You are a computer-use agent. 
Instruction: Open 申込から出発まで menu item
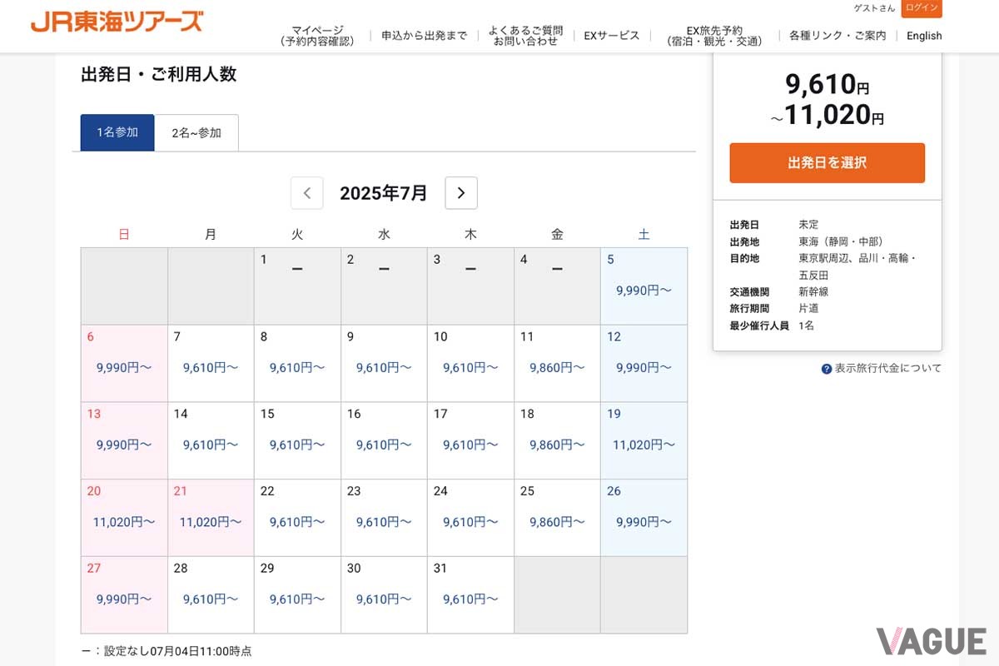pos(425,36)
